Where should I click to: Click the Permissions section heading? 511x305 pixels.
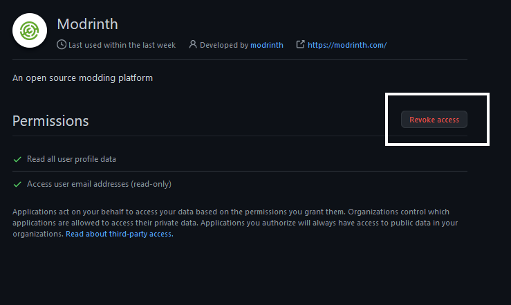point(50,121)
